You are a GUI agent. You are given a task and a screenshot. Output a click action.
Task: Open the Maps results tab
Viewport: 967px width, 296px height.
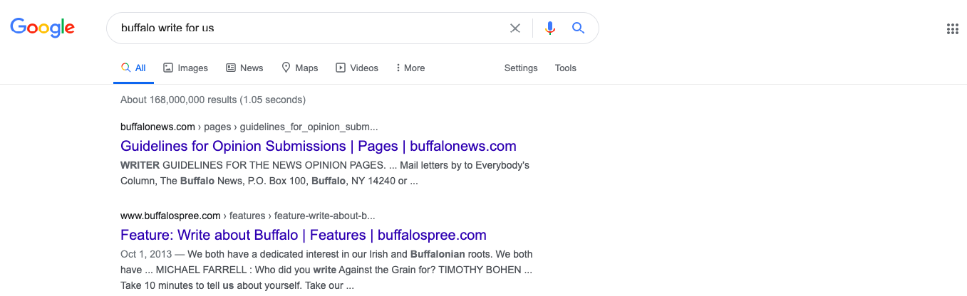299,68
